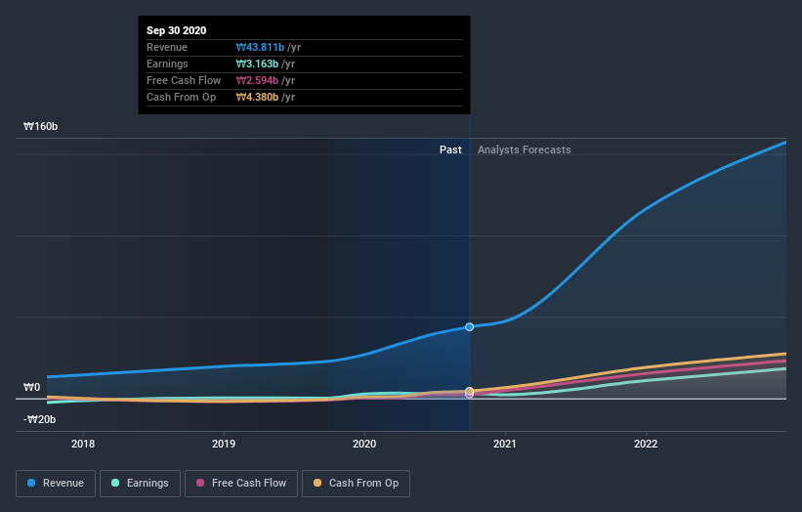Click the orange Cash From Op data point
Screen dimensions: 802x512
coord(470,391)
